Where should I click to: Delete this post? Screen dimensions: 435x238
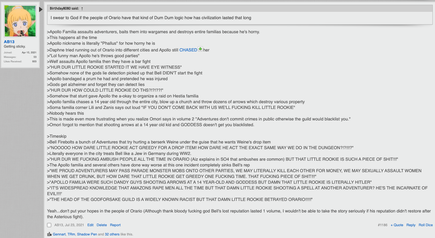102,225
